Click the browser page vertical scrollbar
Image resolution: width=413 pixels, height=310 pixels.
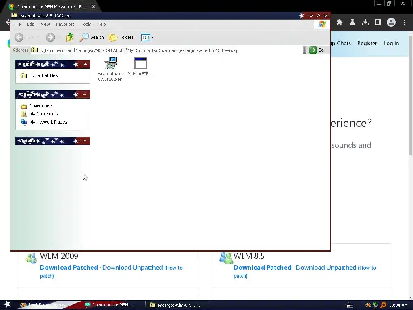pyautogui.click(x=411, y=95)
